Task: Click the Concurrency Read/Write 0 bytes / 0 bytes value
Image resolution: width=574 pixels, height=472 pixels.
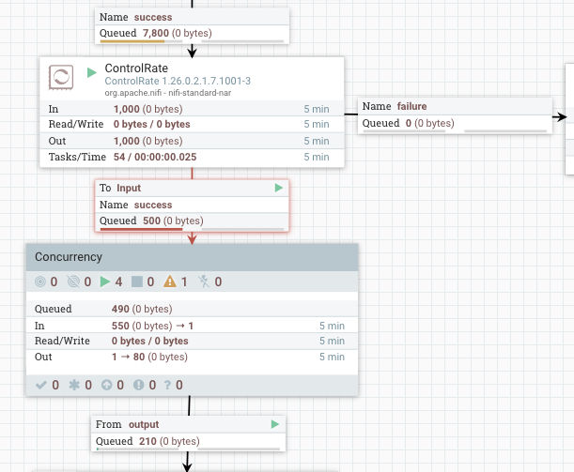Action: tap(149, 341)
